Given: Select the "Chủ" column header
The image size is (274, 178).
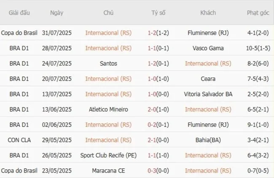Looking at the screenshot, I should click(108, 13).
